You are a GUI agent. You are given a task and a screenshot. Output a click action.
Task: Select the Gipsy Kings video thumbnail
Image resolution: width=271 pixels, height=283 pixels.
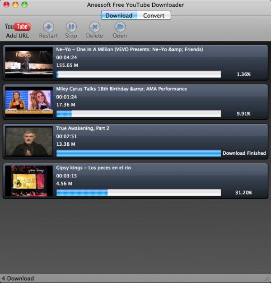29,181
